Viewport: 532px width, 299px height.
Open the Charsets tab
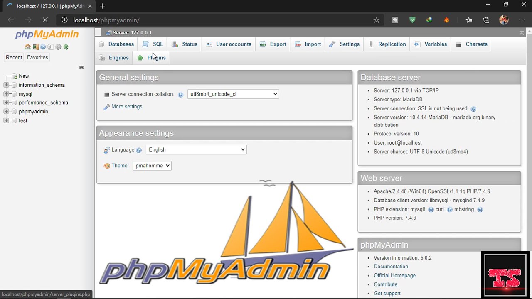[x=472, y=44]
